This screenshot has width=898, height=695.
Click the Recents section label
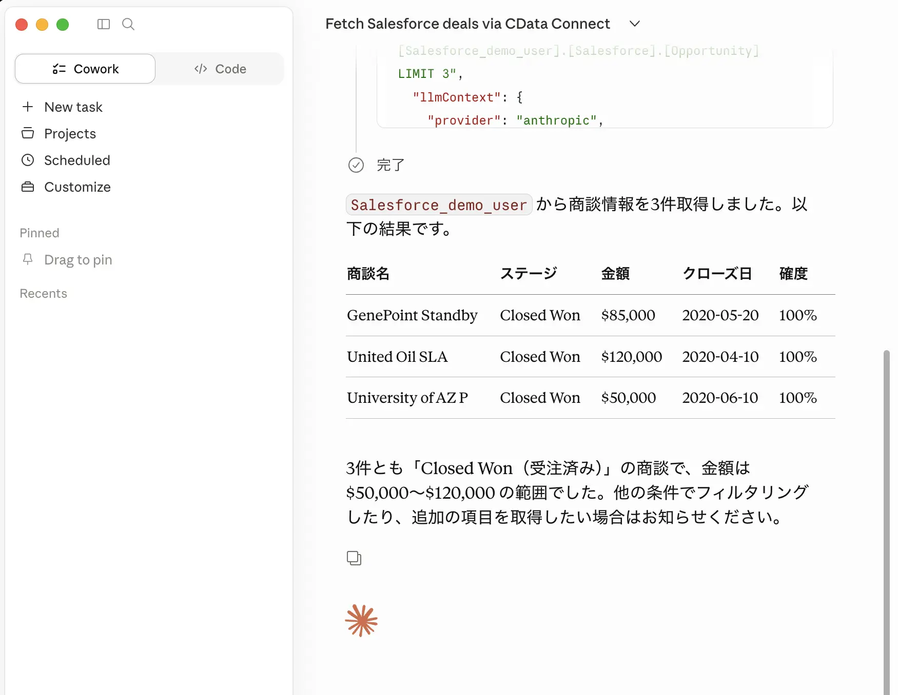pyautogui.click(x=43, y=294)
